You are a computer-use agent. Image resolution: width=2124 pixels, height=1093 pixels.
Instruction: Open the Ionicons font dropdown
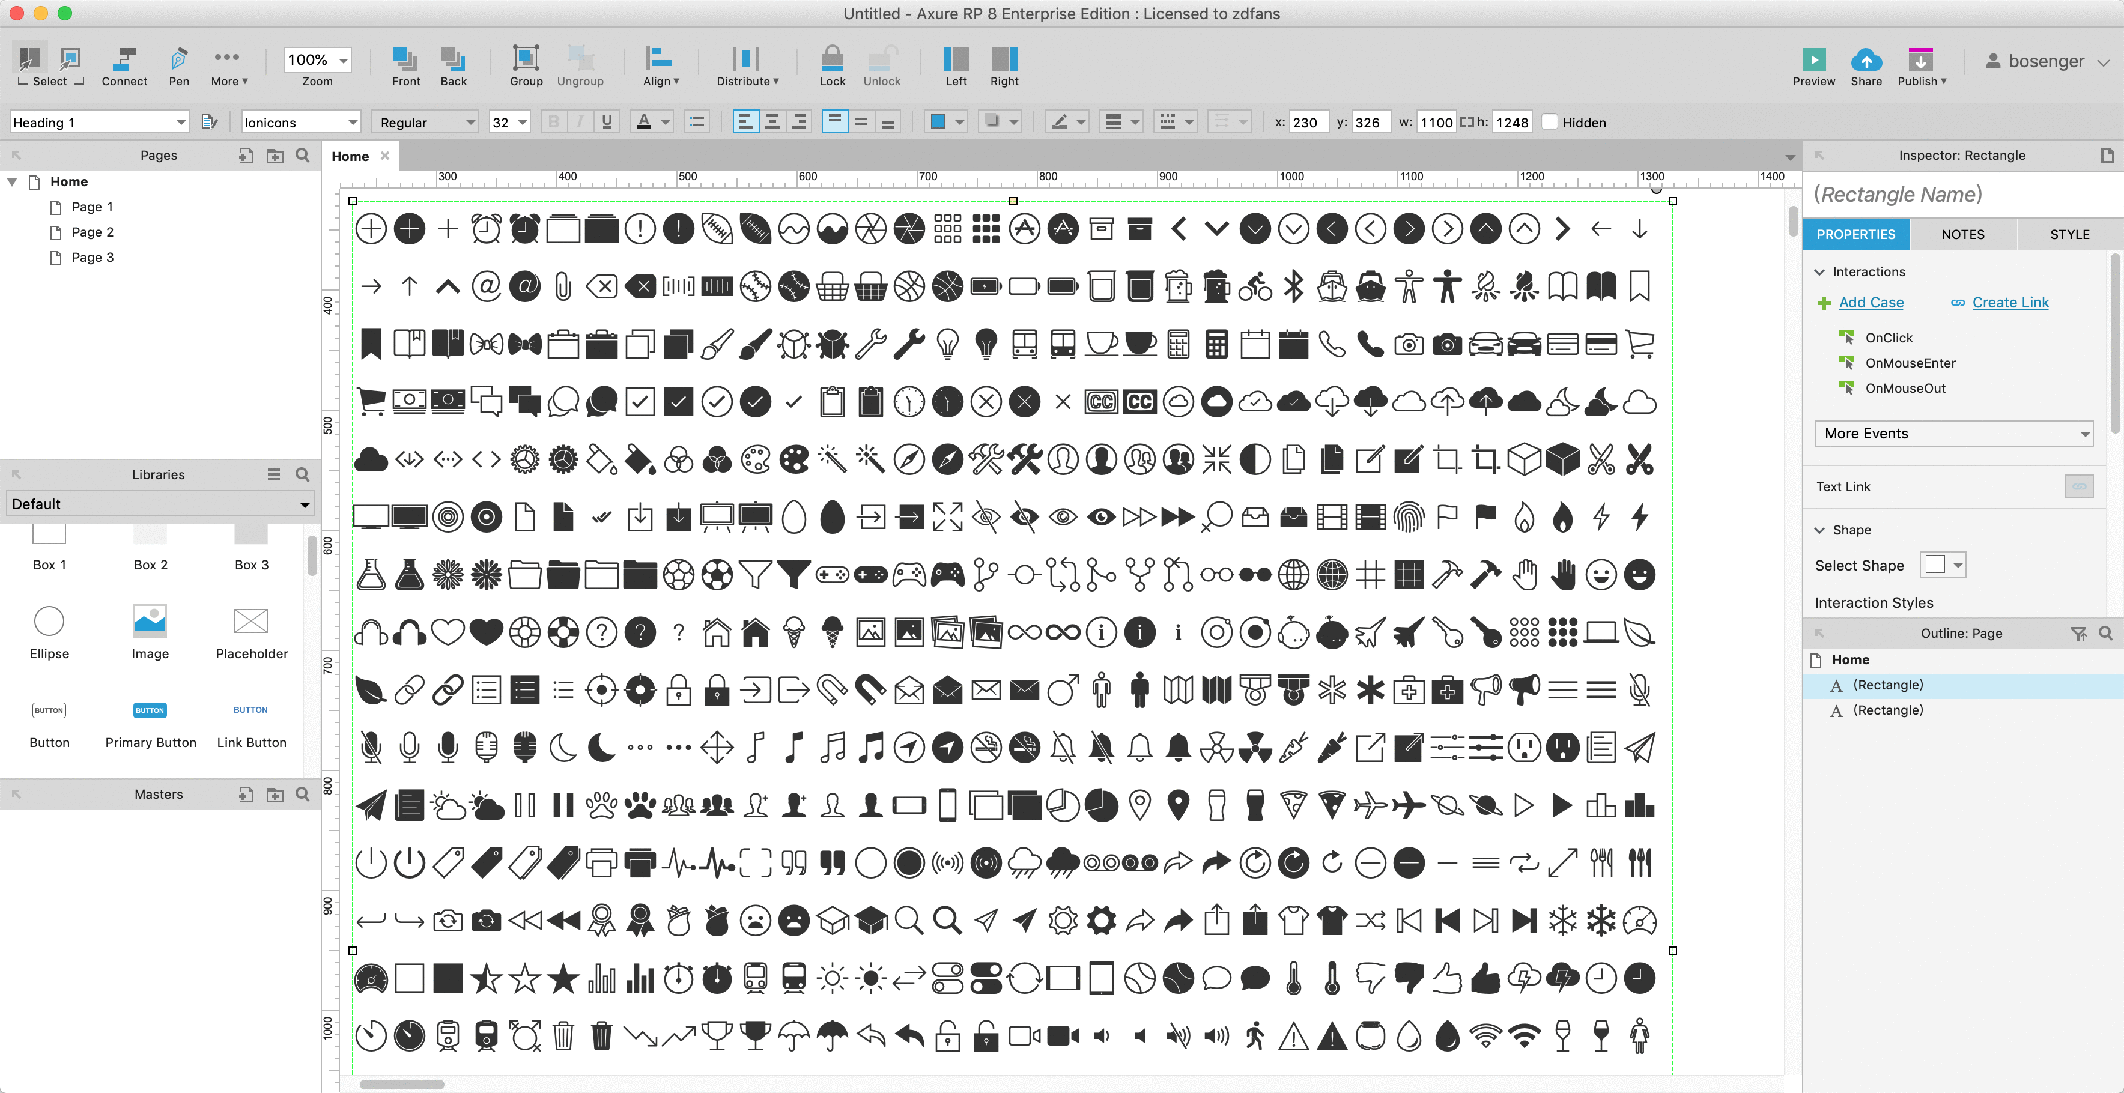point(301,122)
